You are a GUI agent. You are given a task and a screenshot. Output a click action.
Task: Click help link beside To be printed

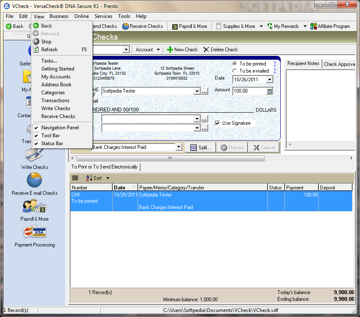pos(274,63)
